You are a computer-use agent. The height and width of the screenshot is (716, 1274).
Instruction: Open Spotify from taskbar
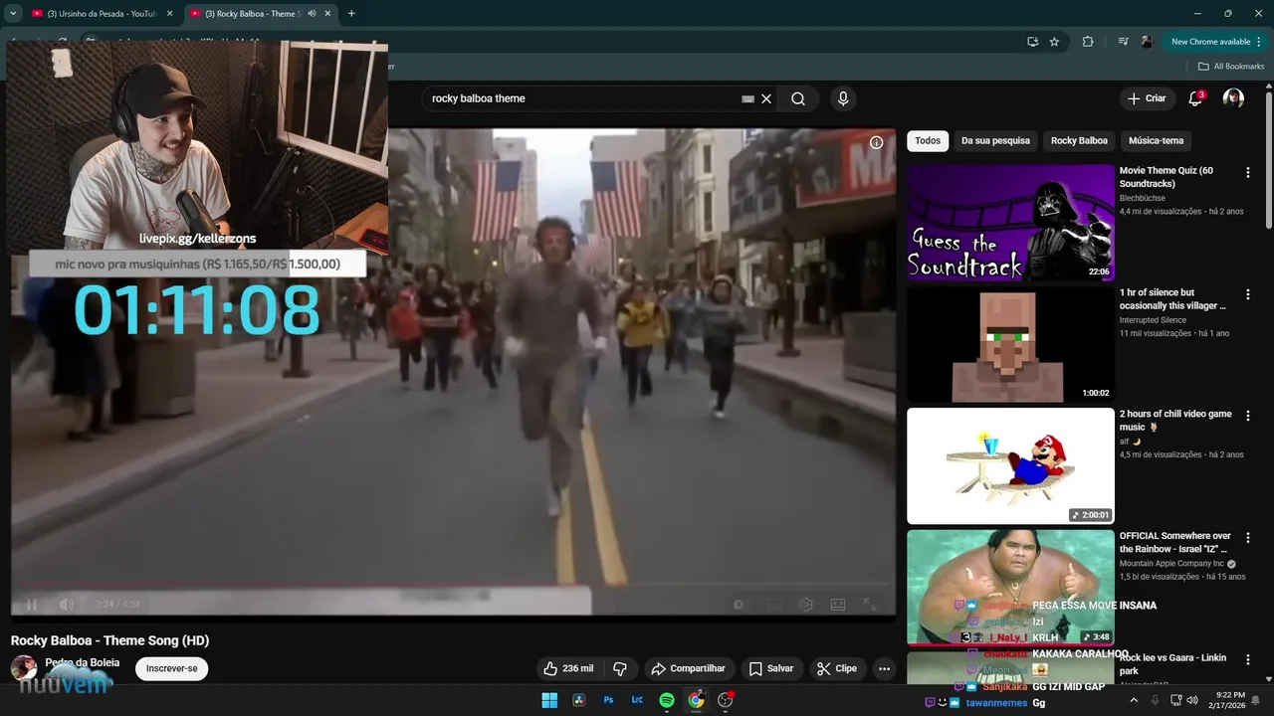click(667, 700)
